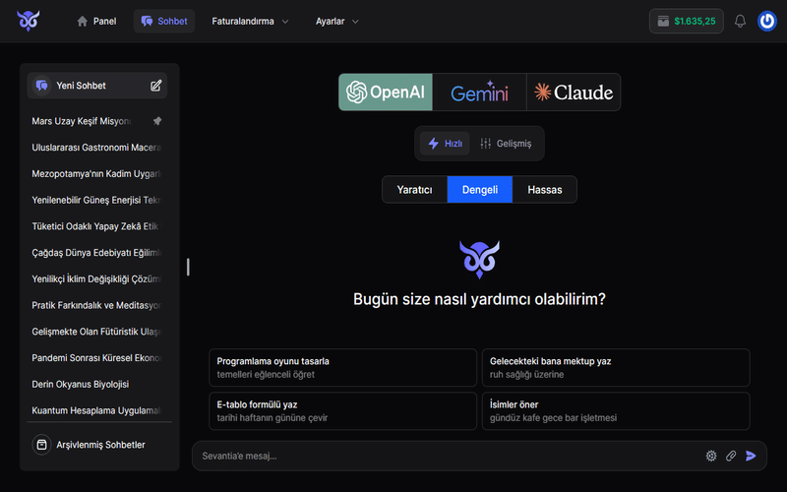Open message settings gear icon
Image resolution: width=787 pixels, height=492 pixels.
[711, 456]
